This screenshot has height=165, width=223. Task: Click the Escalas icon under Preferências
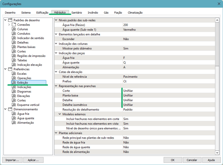[14, 74]
